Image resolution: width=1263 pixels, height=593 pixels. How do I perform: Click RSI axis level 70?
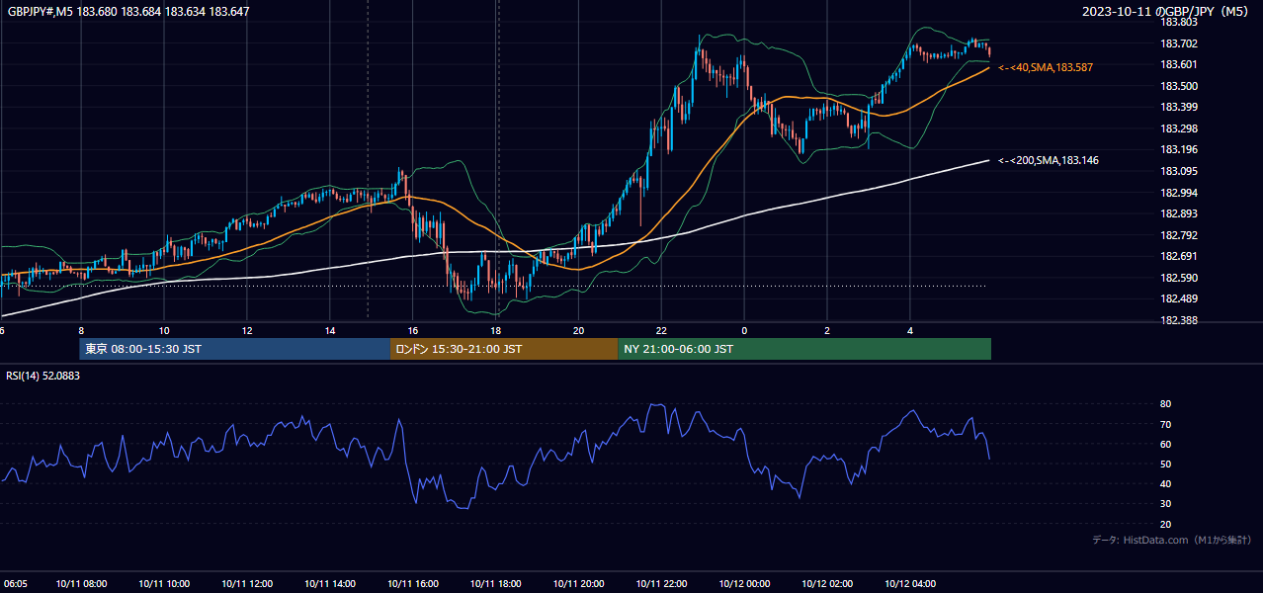point(1165,424)
